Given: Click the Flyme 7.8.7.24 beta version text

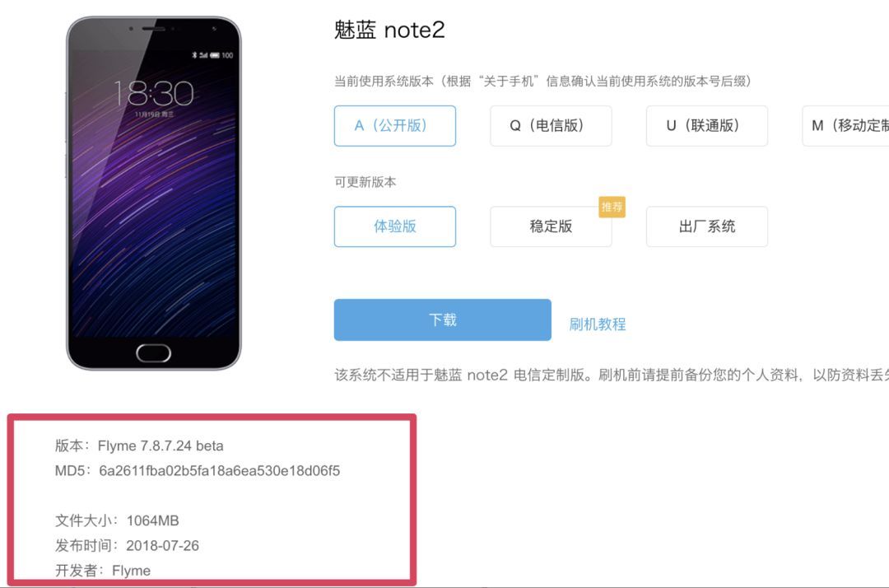Looking at the screenshot, I should coord(161,446).
